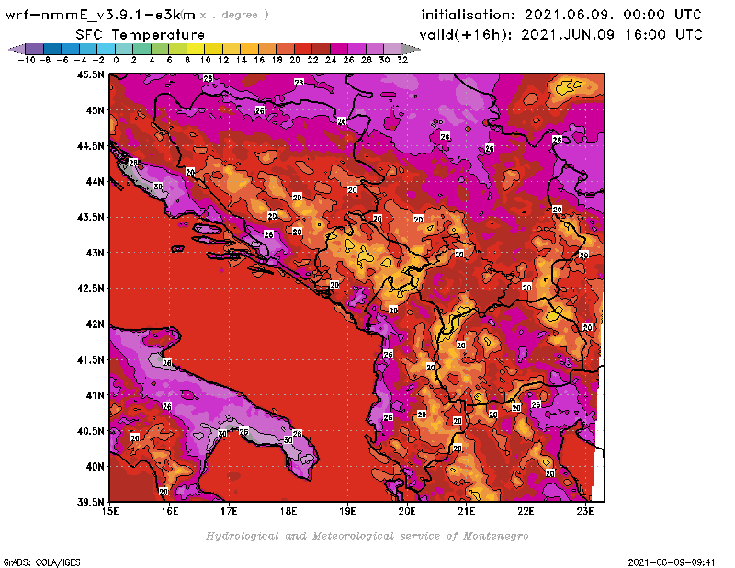Select the legend swatch between 28 and 30
Image resolution: width=735 pixels, height=568 pixels.
click(374, 49)
